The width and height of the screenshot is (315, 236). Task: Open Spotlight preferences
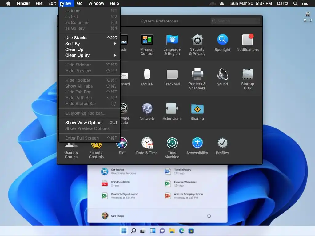(222, 43)
